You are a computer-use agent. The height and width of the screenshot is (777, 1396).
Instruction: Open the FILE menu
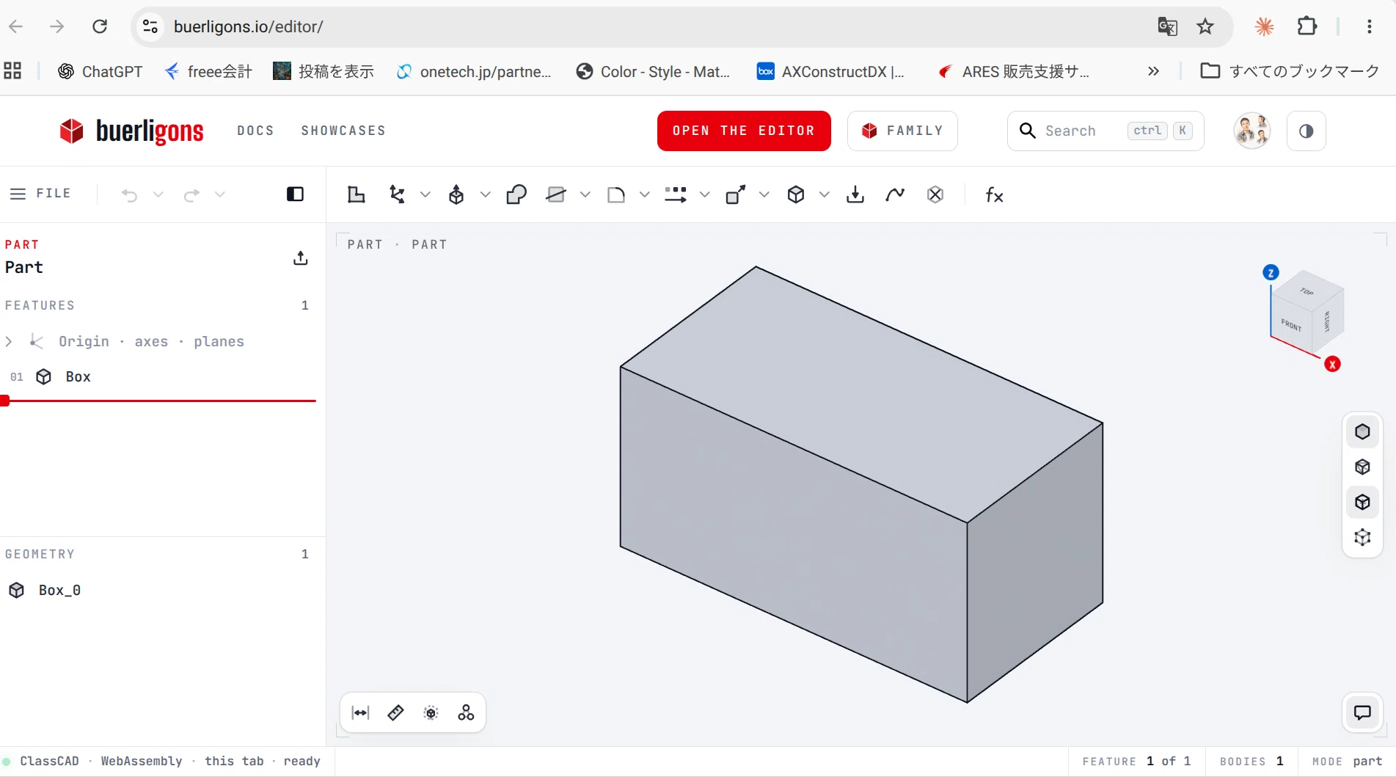tap(41, 194)
